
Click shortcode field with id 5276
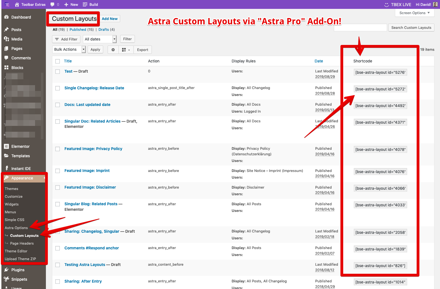(380, 72)
